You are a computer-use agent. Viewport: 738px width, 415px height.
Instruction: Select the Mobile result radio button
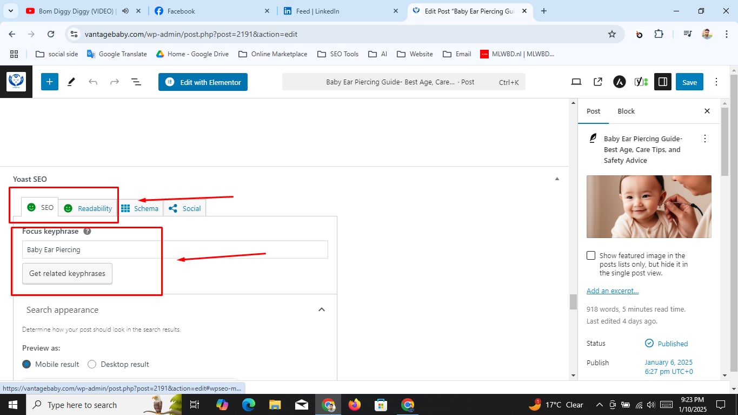point(26,364)
